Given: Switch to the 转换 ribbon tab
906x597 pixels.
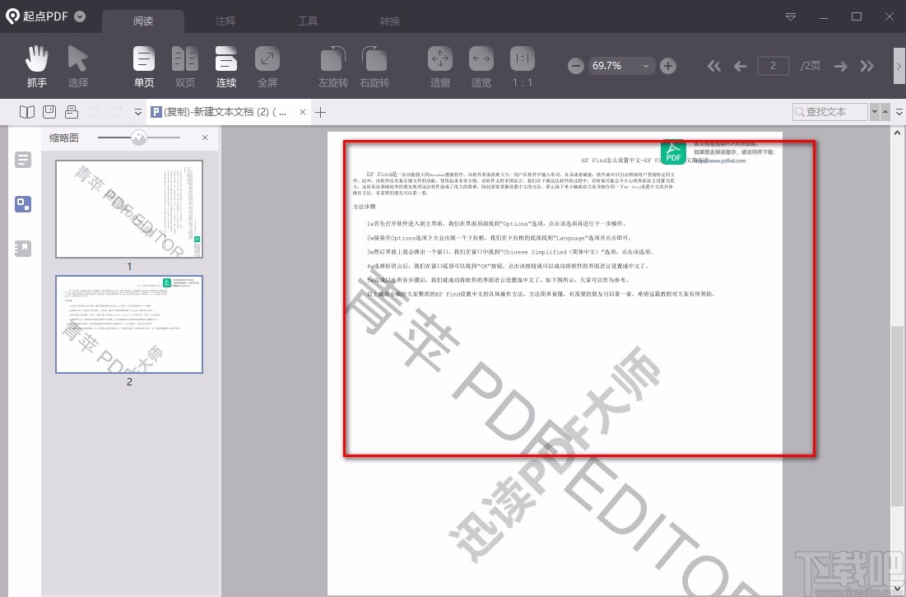Looking at the screenshot, I should pyautogui.click(x=389, y=21).
